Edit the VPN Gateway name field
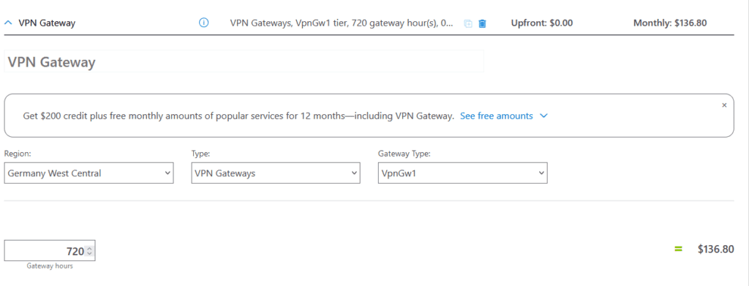749x286 pixels. [x=244, y=61]
